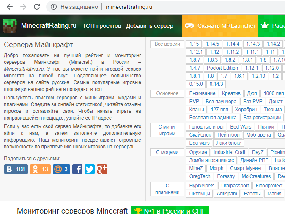Share via Mail.ru button
Viewport: 285px width, 214px height.
(61, 169)
